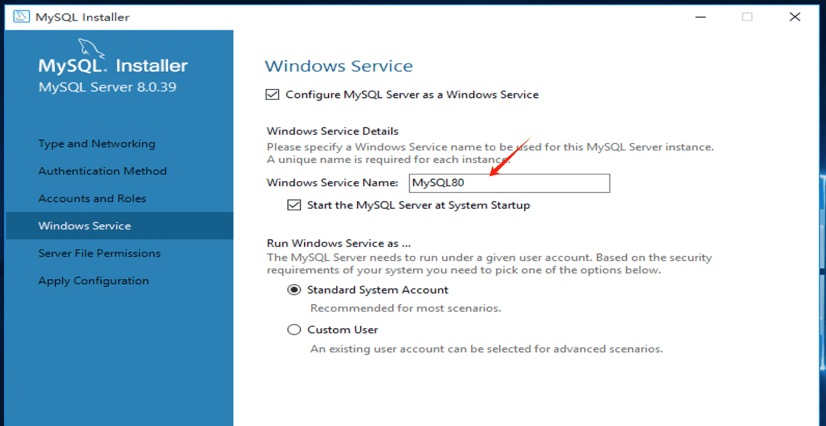Go to Type and Networking step
Image resolution: width=826 pixels, height=426 pixels.
click(97, 144)
